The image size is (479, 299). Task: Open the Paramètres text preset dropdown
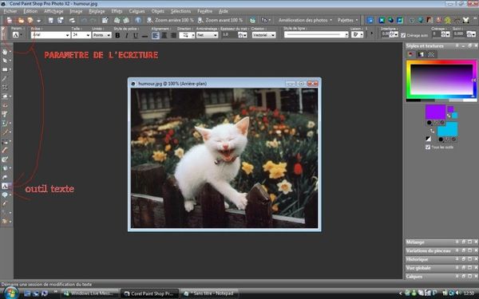(17, 35)
